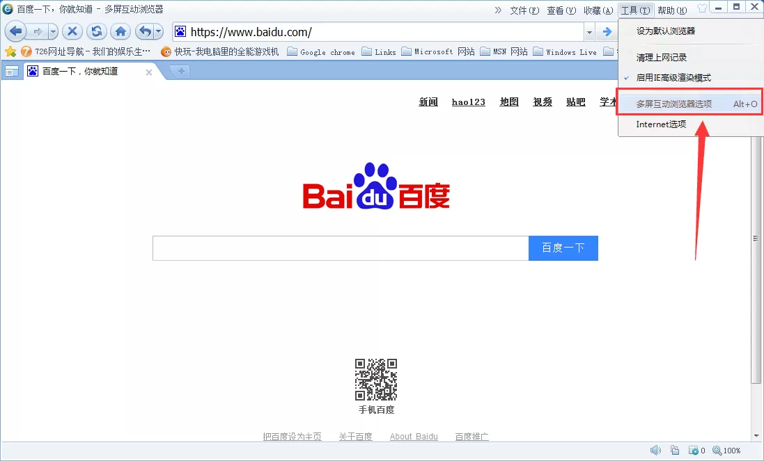Stop loading with the X button
The height and width of the screenshot is (461, 764).
(72, 32)
